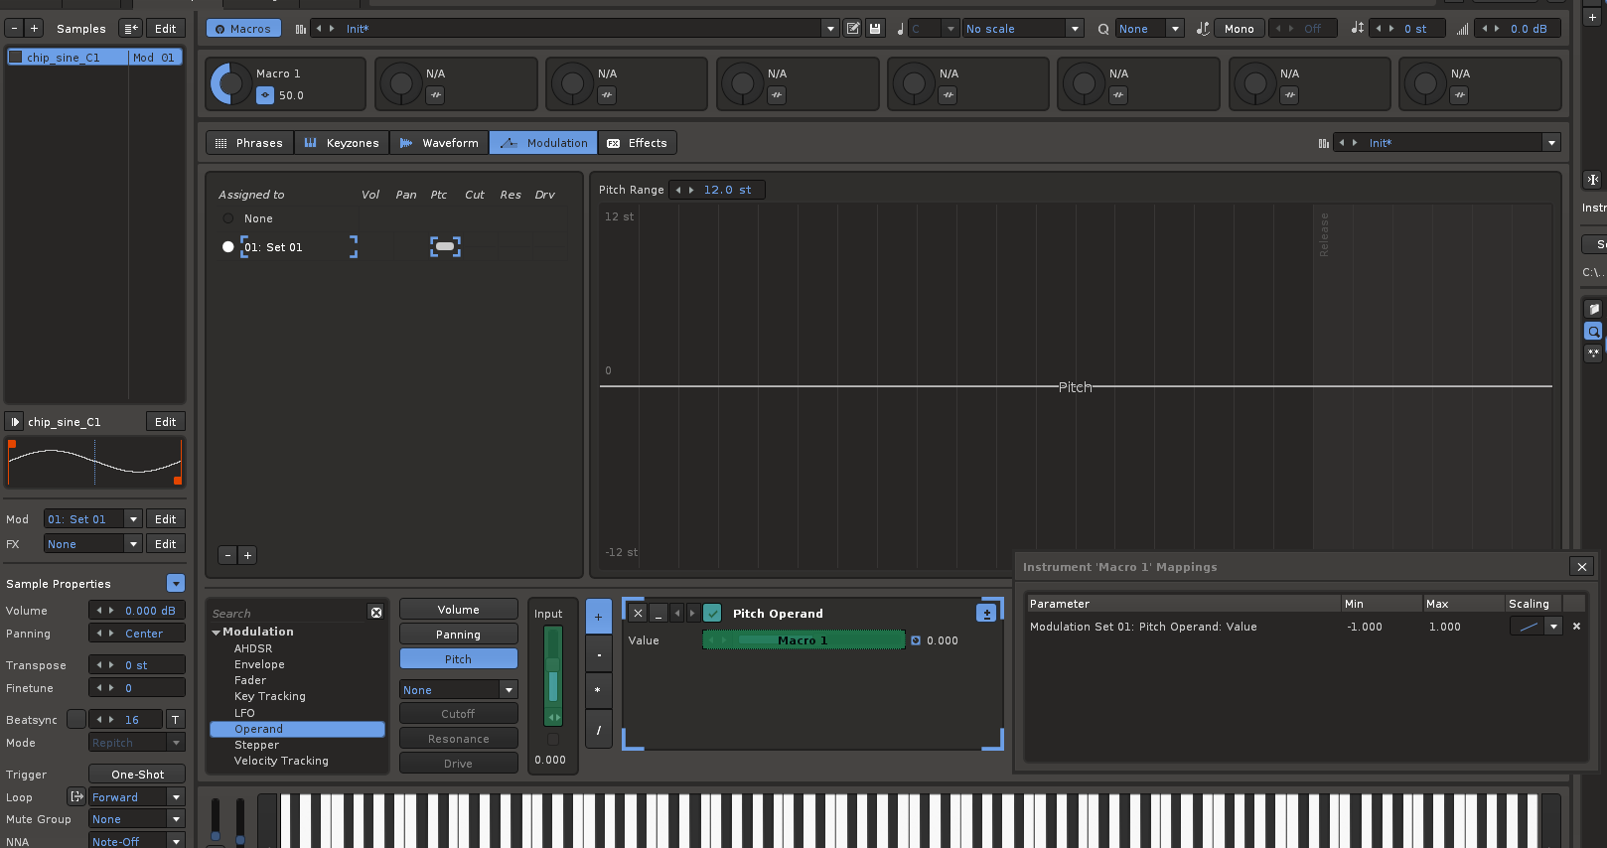This screenshot has width=1607, height=848.
Task: Open instrument preset browser icon next to Macros
Action: (x=300, y=29)
